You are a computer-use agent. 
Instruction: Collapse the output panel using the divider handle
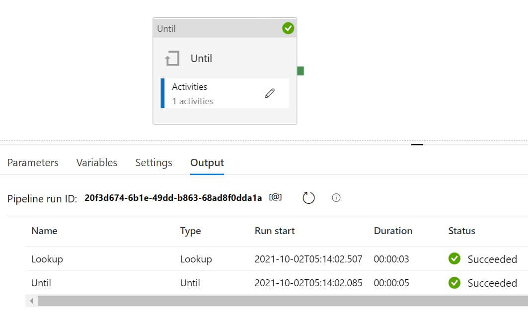click(x=417, y=145)
